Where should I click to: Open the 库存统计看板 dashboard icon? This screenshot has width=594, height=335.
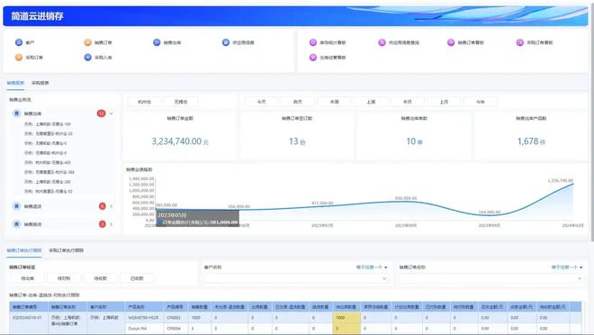(x=313, y=42)
